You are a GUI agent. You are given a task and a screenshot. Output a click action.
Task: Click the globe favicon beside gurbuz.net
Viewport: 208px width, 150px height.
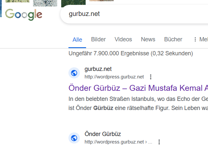(x=74, y=73)
